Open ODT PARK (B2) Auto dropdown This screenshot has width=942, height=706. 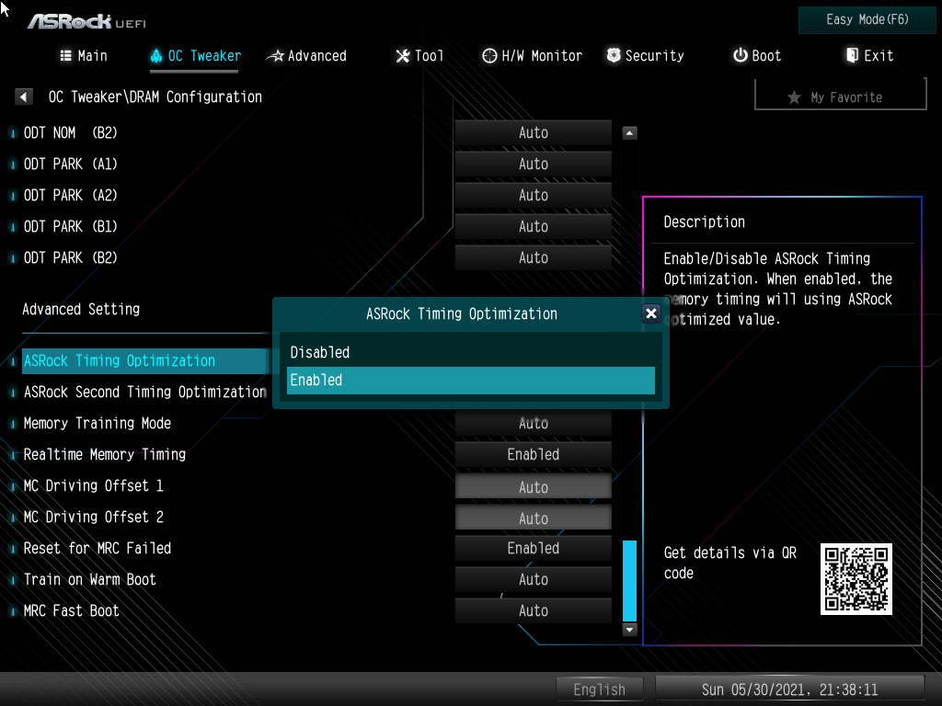point(534,257)
